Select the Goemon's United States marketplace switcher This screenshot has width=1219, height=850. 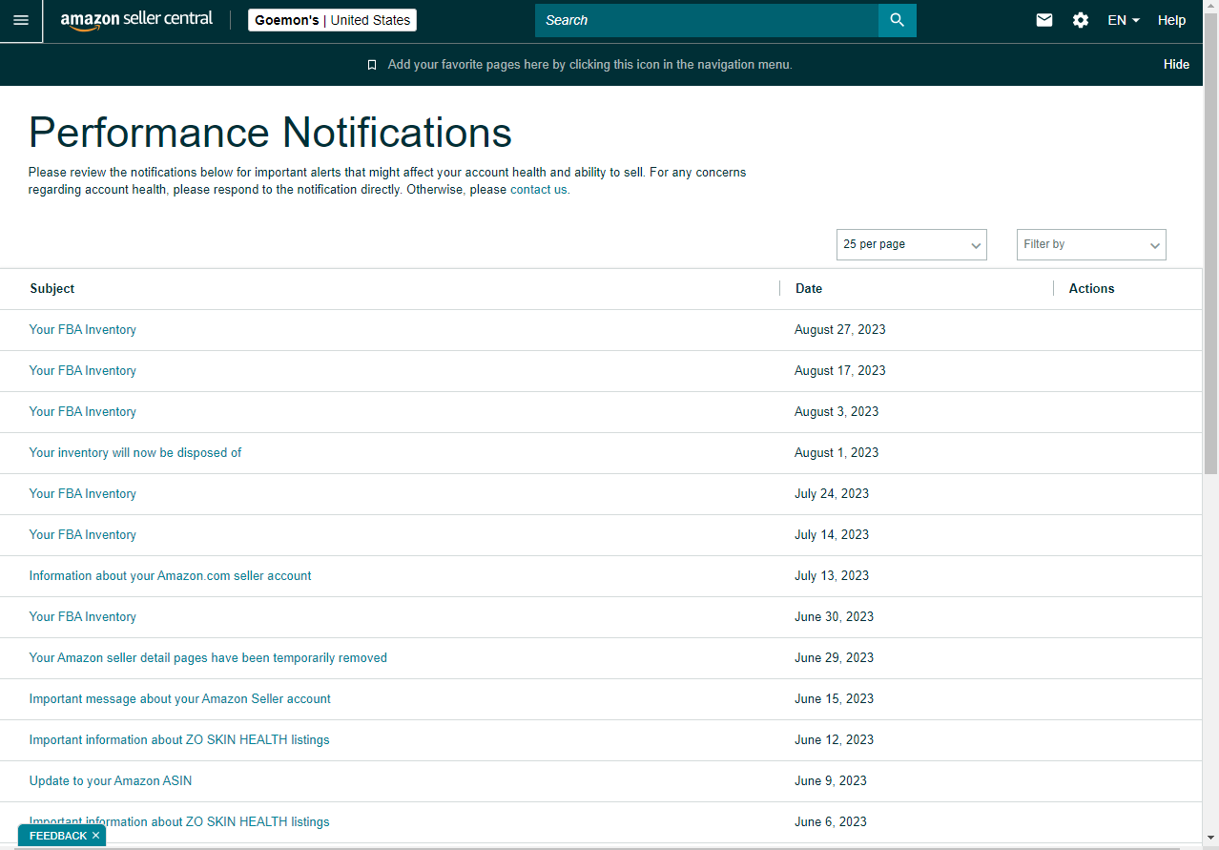point(332,20)
